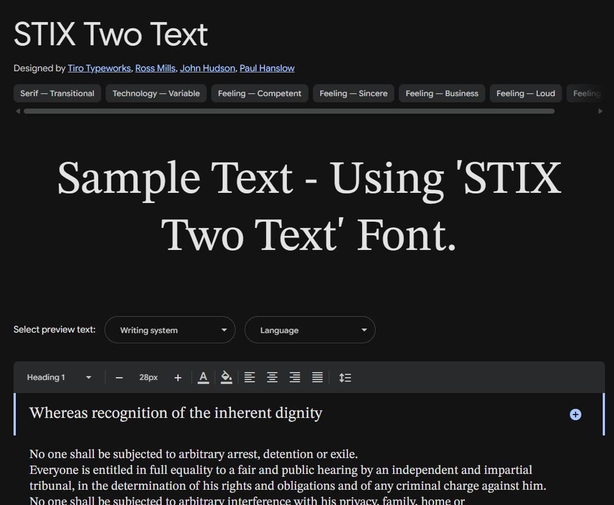Justify preview text
Image resolution: width=614 pixels, height=505 pixels.
317,378
